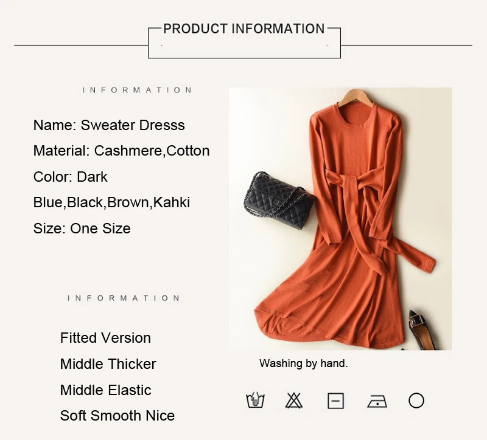Viewport: 487px width, 440px height.
Task: Click the Blue,Black,Brown,Kahki color text
Action: pyautogui.click(x=111, y=202)
